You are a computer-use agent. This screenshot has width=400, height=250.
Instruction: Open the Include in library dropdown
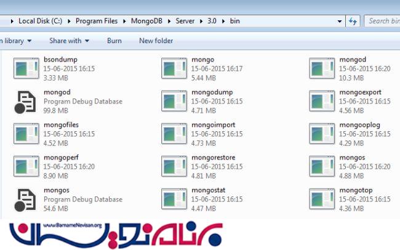(15, 41)
